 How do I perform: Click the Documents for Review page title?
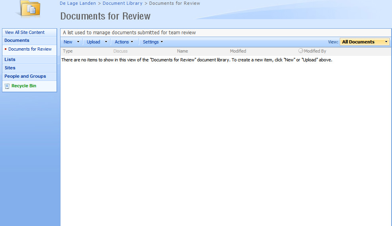(x=105, y=16)
